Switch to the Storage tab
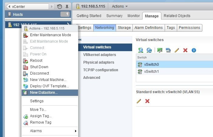Viewport: 213px width, 137px height. pos(124,28)
